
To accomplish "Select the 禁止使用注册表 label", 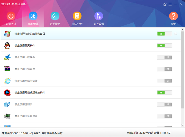I will pos(23,104).
